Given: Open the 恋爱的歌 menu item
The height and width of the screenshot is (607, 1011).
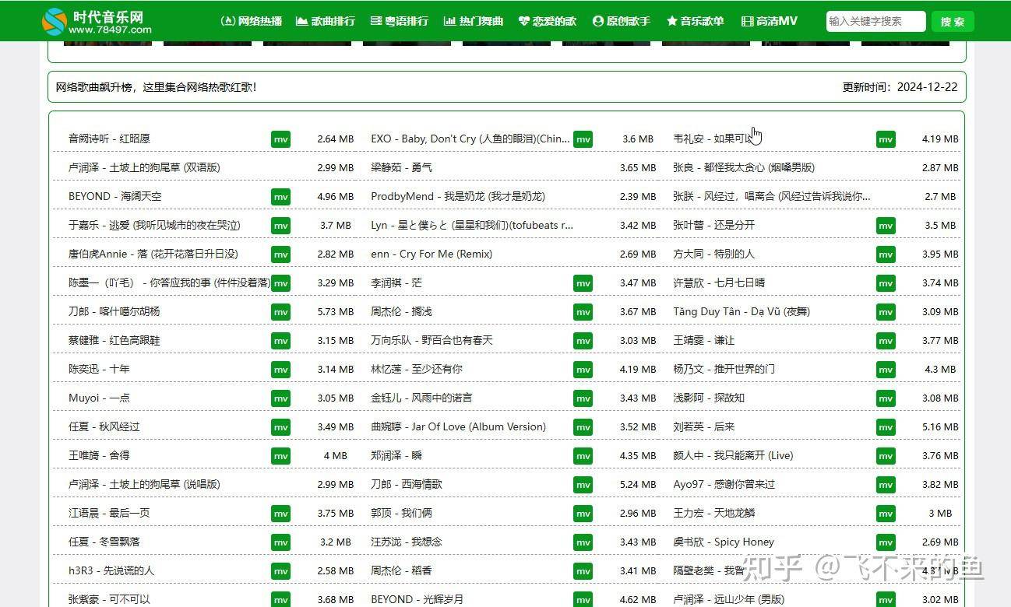Looking at the screenshot, I should (547, 21).
